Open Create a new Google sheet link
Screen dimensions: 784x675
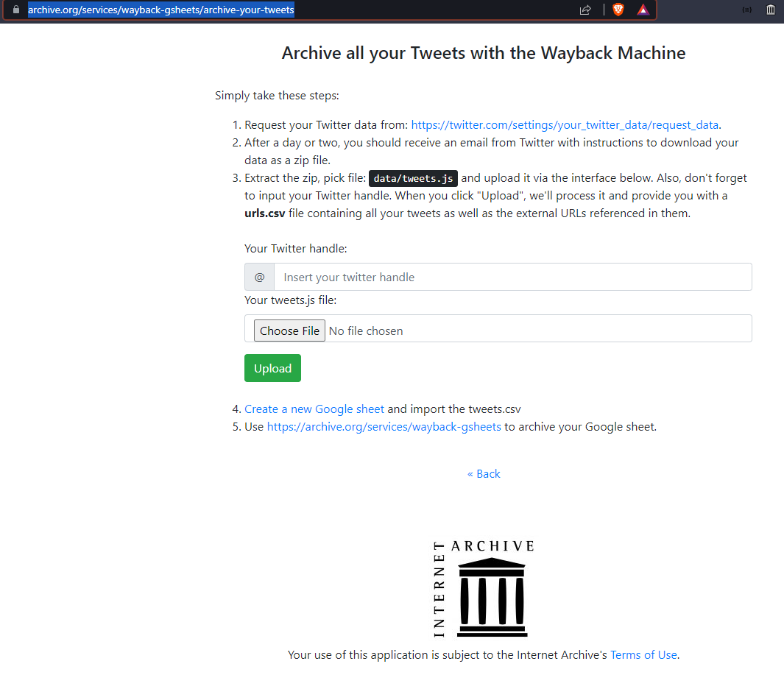[x=314, y=409]
